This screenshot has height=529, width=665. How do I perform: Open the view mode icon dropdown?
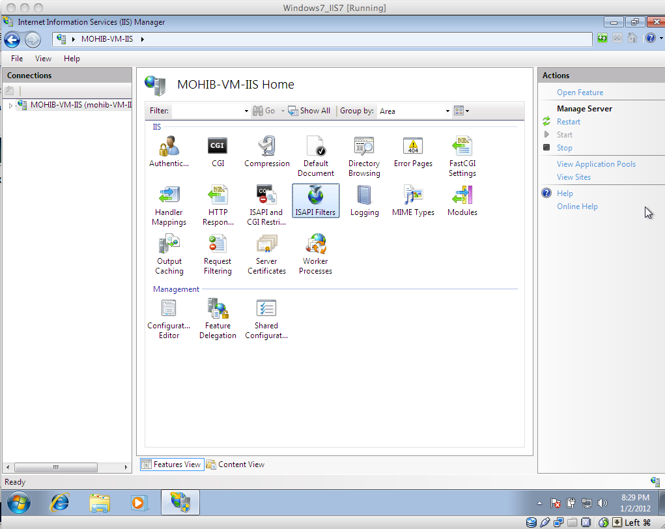[x=461, y=111]
